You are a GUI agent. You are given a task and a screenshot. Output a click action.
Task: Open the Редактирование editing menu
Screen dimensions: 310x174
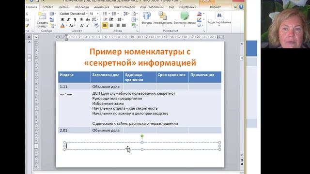point(219,19)
